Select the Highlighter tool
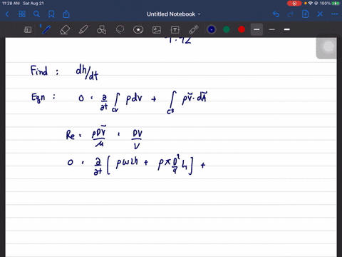The height and width of the screenshot is (257, 342). [x=83, y=30]
